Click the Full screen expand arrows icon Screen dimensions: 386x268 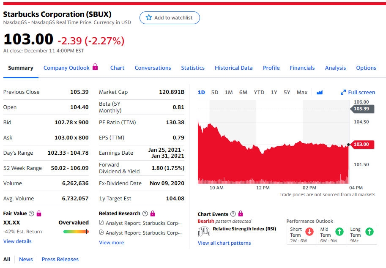[x=343, y=92]
